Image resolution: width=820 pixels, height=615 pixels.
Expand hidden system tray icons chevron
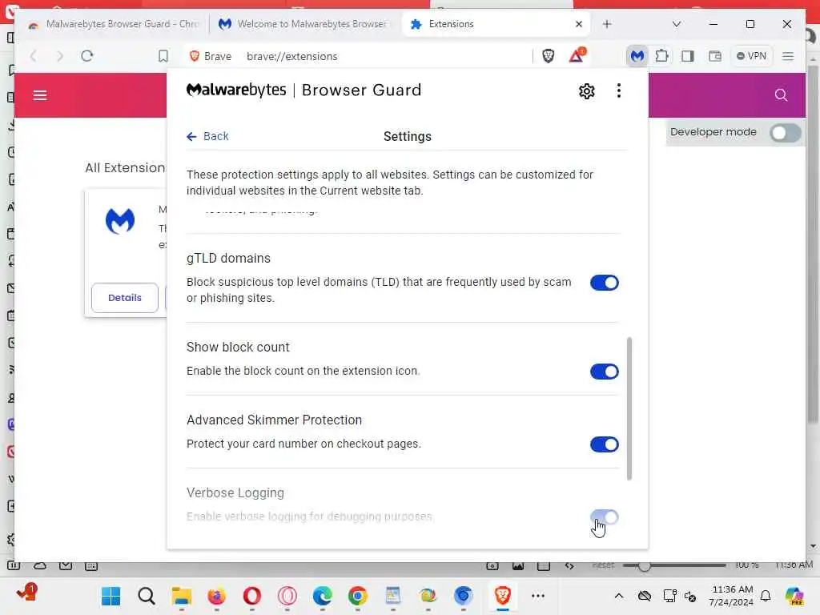coord(619,596)
